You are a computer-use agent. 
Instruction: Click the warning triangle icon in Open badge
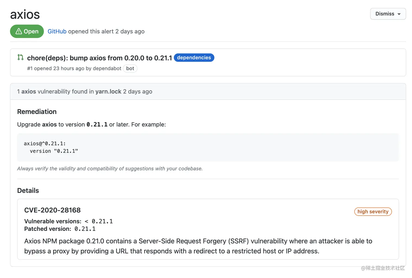[19, 31]
